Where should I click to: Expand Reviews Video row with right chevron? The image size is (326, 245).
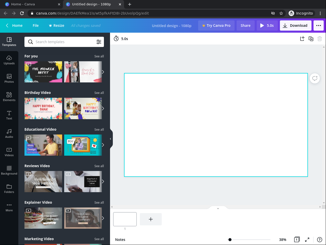pos(103,181)
